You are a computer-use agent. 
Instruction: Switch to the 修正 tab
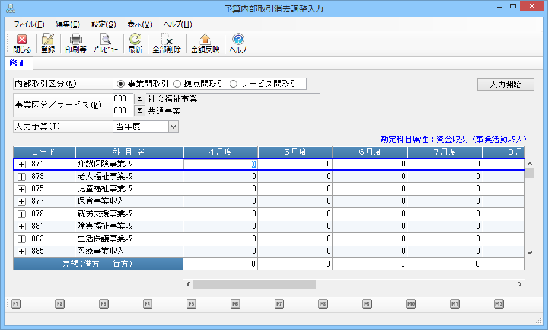click(x=18, y=63)
